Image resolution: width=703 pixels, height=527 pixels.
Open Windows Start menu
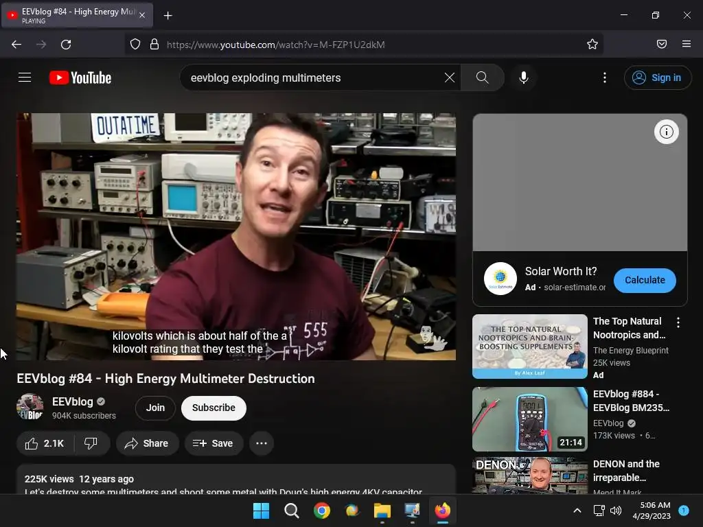pyautogui.click(x=261, y=511)
